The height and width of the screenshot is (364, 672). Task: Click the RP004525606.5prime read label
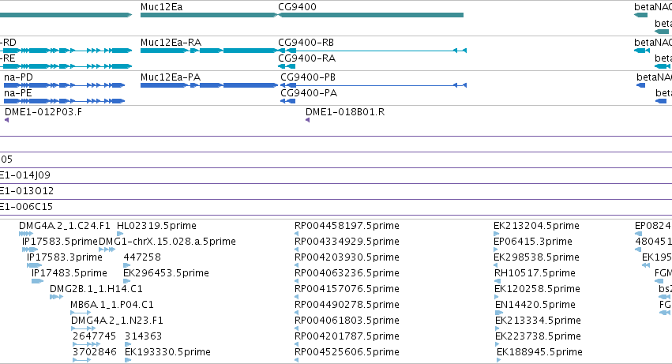point(347,352)
